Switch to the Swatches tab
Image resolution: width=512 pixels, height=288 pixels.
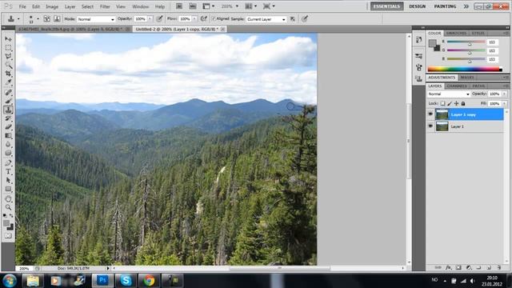456,34
